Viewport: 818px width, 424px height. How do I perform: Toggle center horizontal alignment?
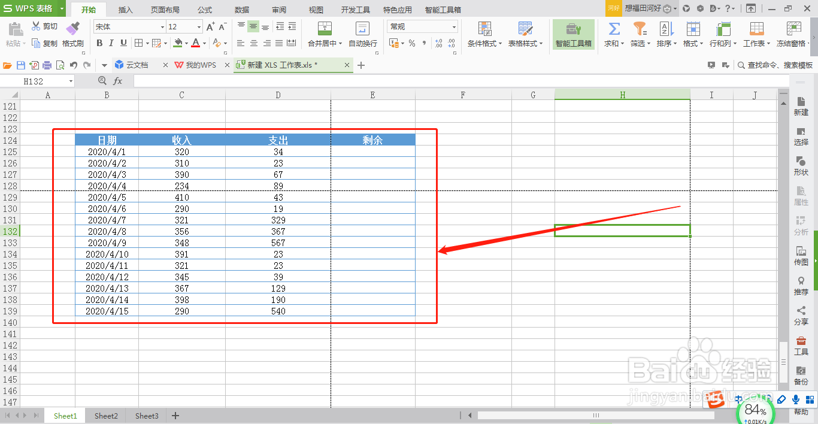pos(253,43)
